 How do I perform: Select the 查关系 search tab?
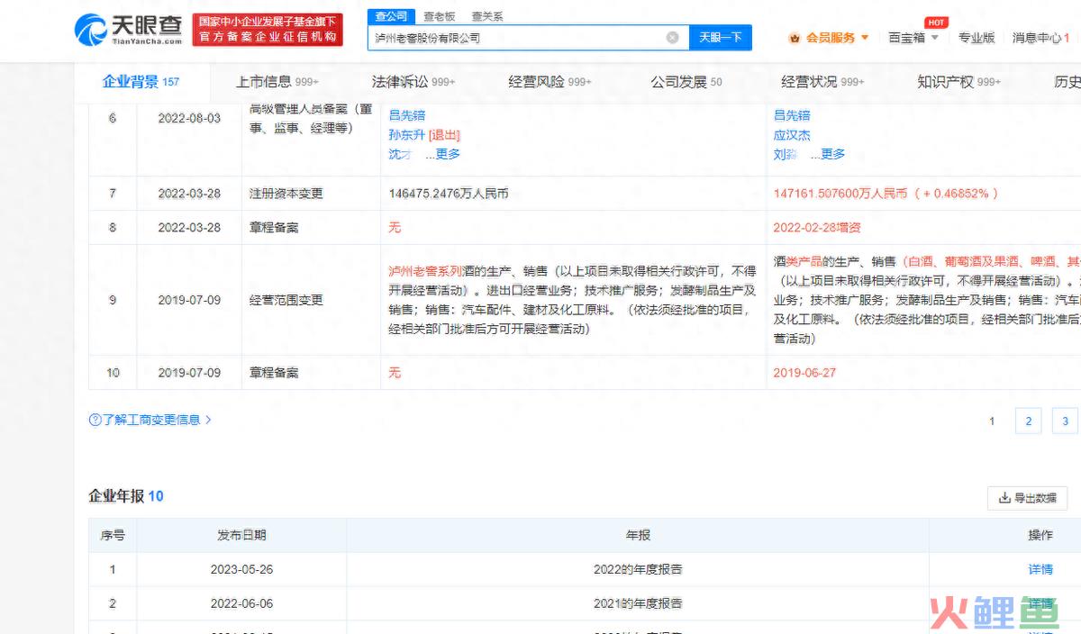click(487, 16)
